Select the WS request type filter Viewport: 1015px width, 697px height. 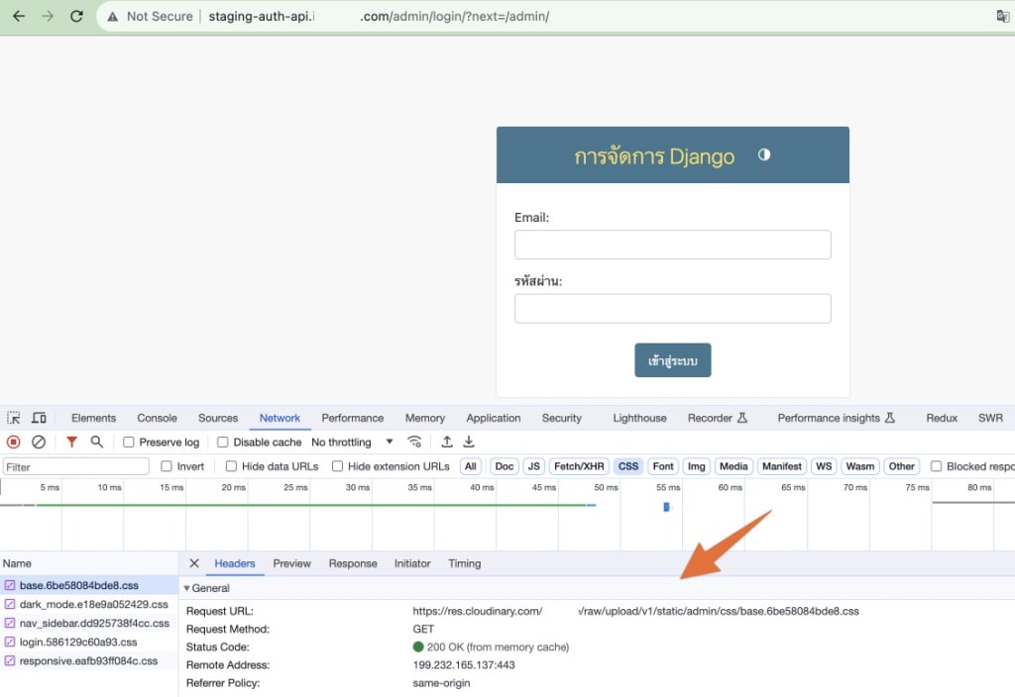824,466
